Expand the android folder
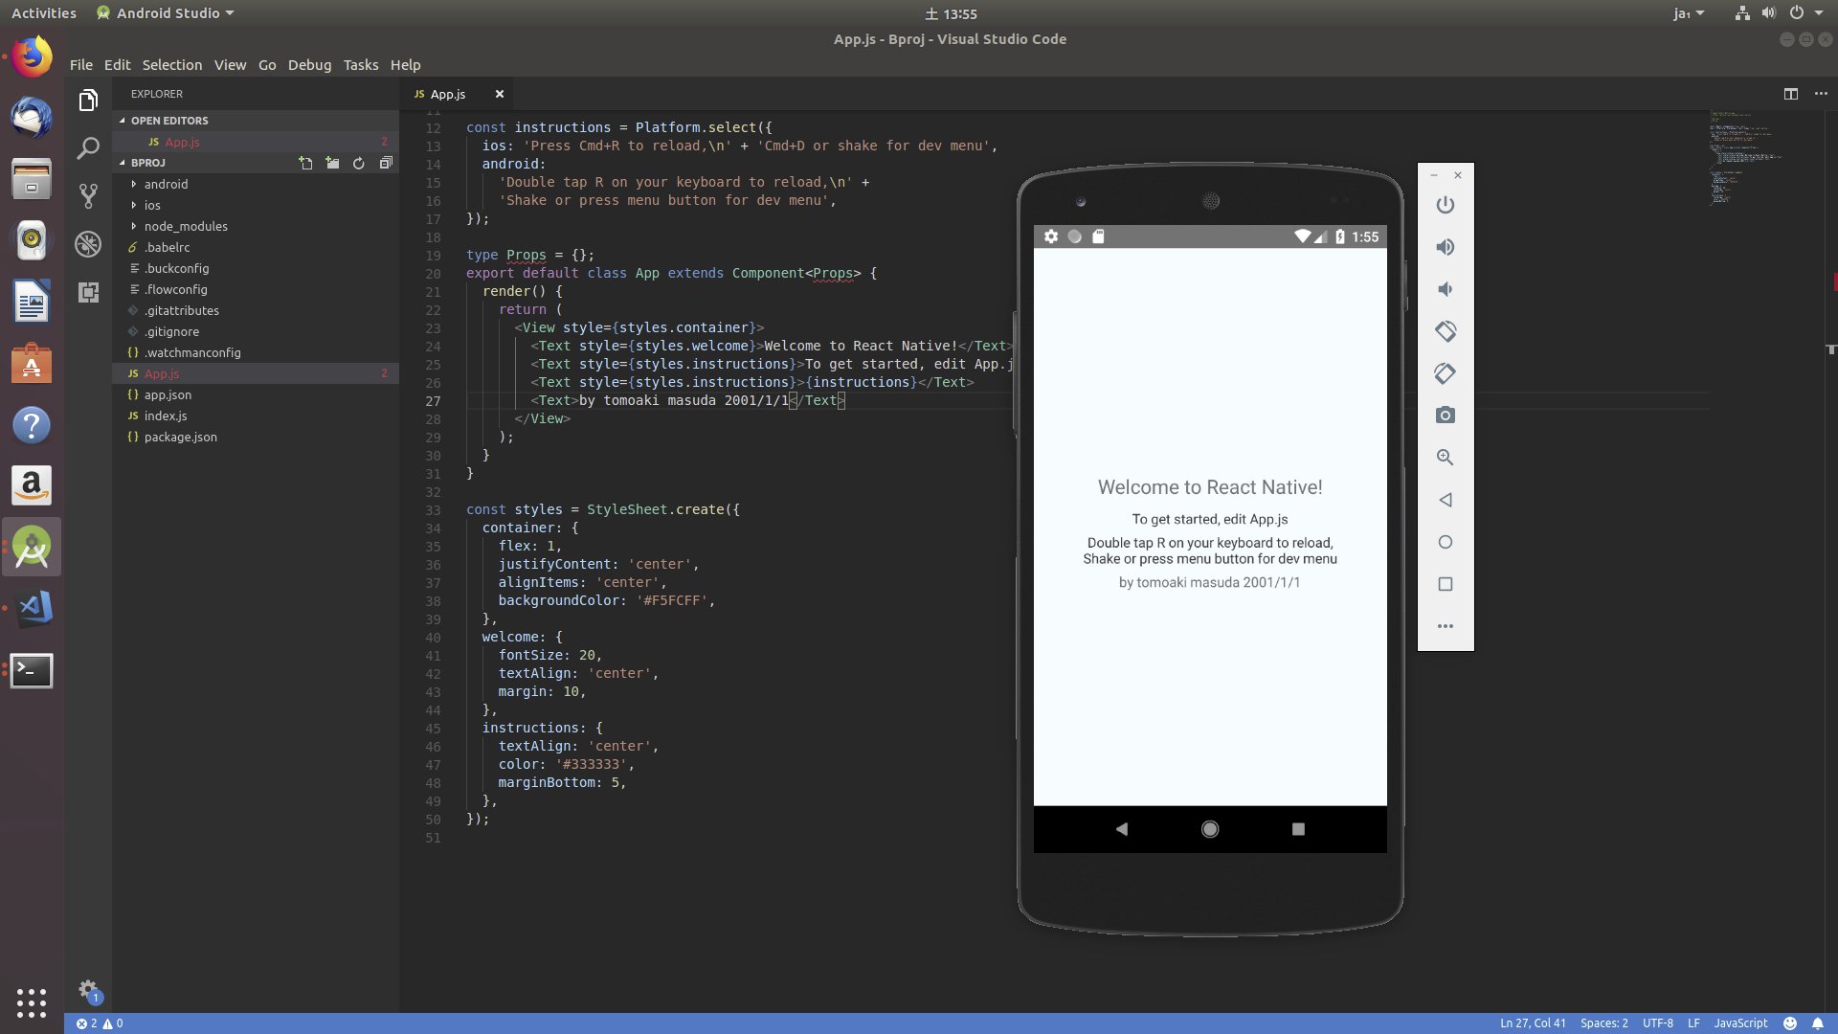 point(166,184)
